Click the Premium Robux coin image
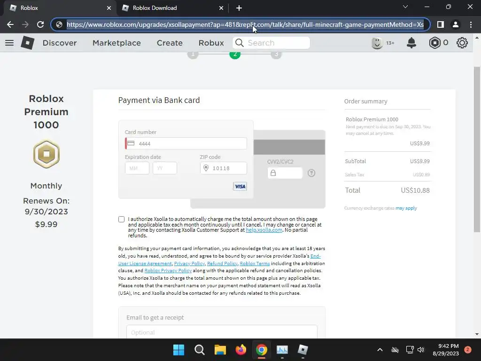The image size is (481, 361). click(x=47, y=154)
